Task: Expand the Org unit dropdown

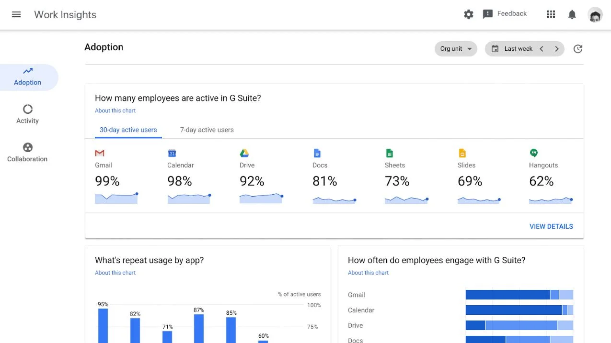Action: tap(456, 49)
